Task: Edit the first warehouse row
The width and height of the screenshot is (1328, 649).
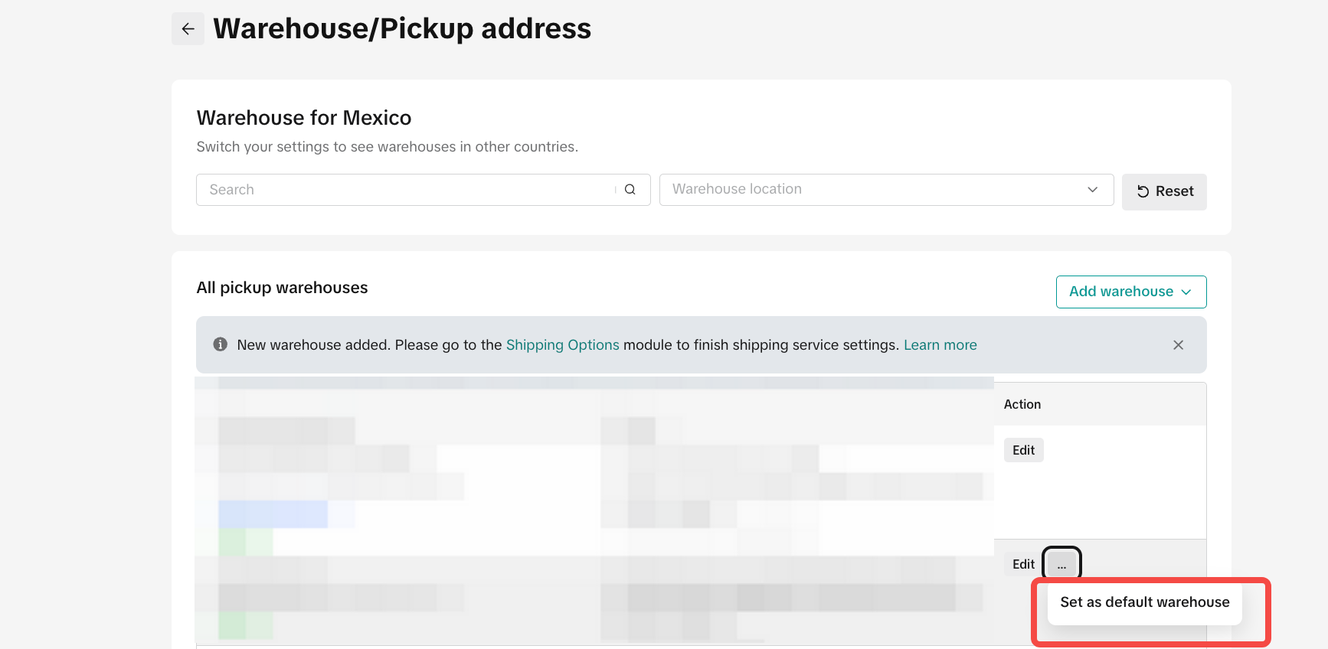Action: [x=1023, y=450]
